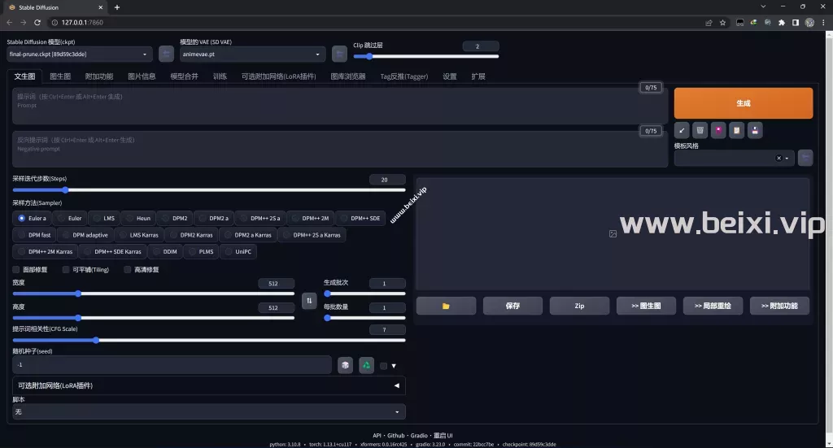Select the DPM++ 2M Karras sampler
Screen dimensions: 833x448
(x=46, y=251)
